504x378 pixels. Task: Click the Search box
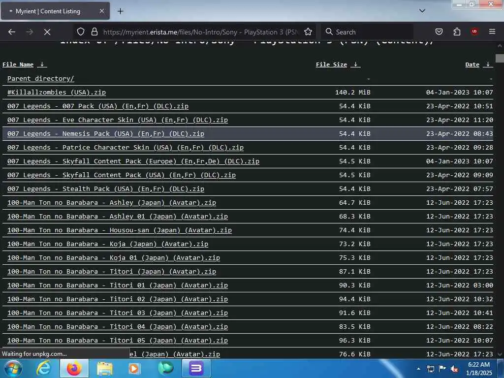(367, 32)
